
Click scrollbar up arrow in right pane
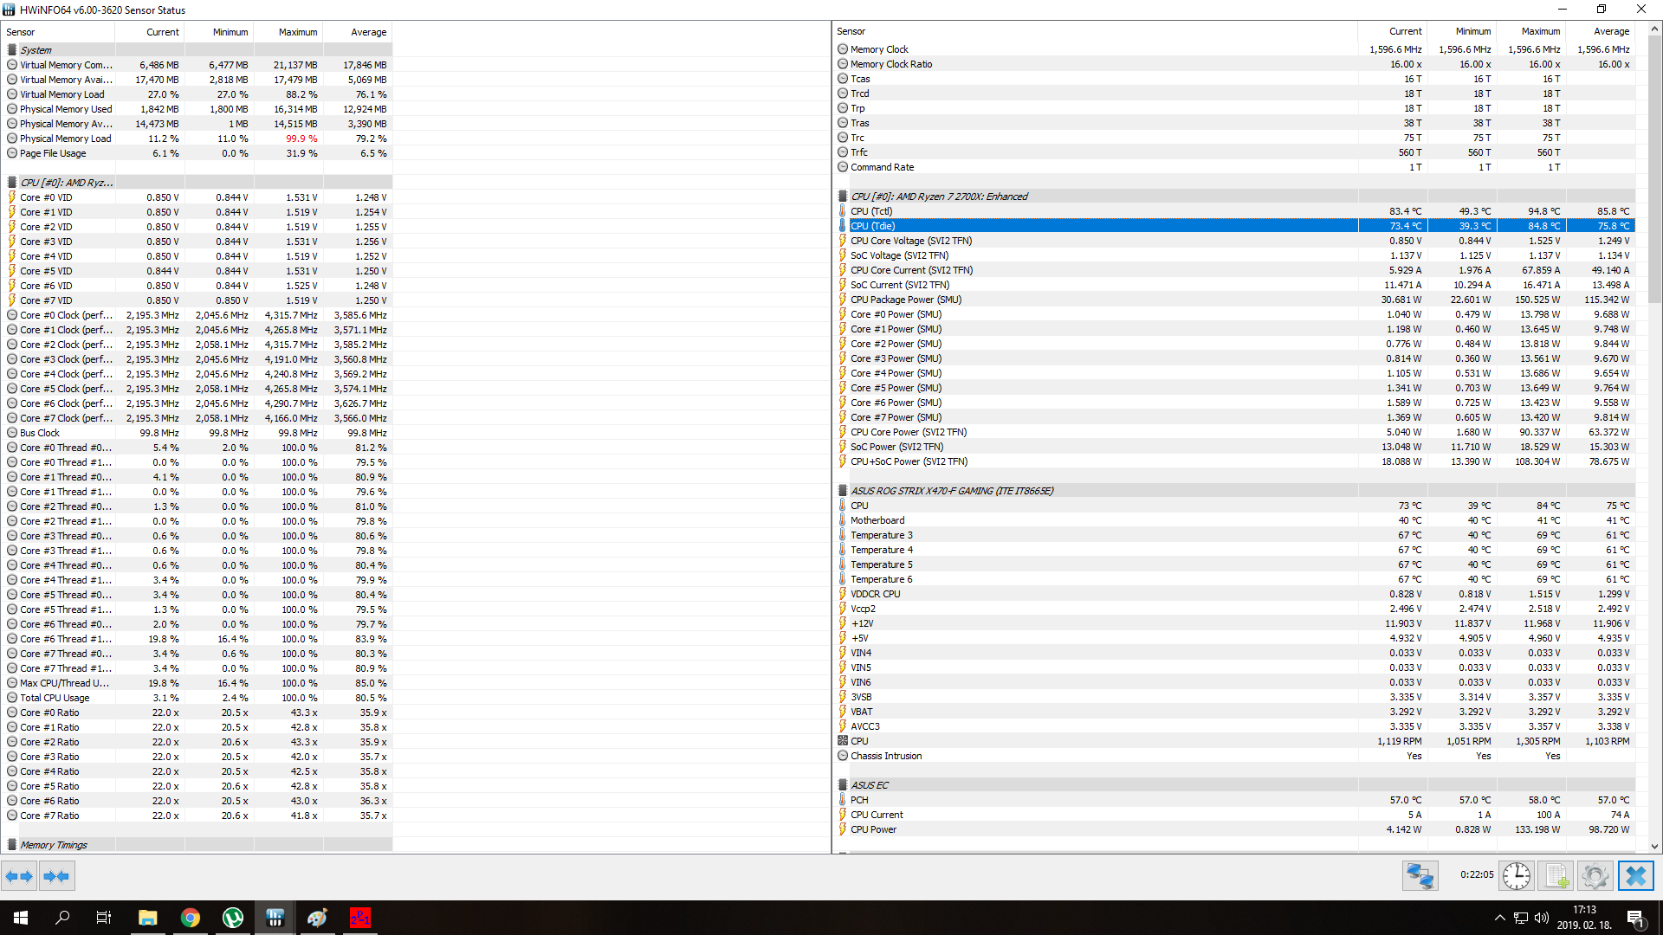click(x=1654, y=29)
